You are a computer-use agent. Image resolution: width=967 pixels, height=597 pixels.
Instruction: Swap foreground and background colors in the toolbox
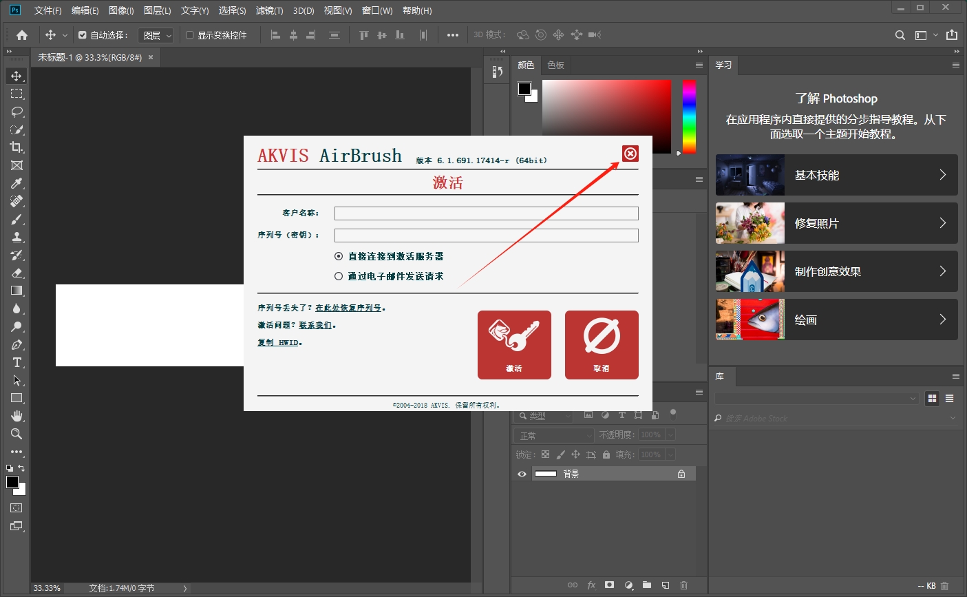click(22, 468)
